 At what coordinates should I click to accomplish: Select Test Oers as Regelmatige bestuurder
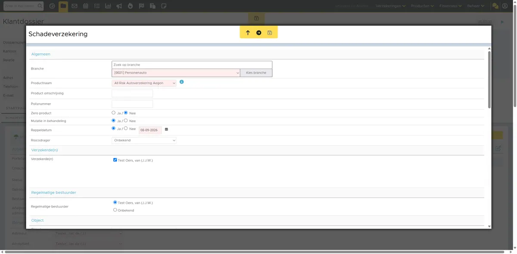[115, 202]
